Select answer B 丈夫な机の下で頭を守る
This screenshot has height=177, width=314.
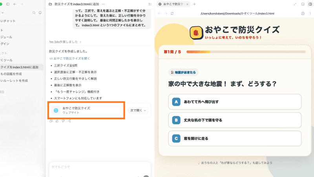pos(235,120)
